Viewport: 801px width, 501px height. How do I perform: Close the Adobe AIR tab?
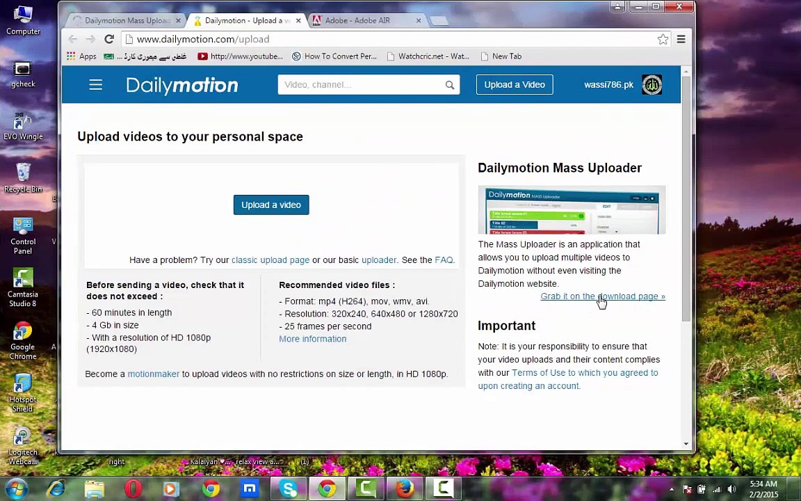pos(419,20)
